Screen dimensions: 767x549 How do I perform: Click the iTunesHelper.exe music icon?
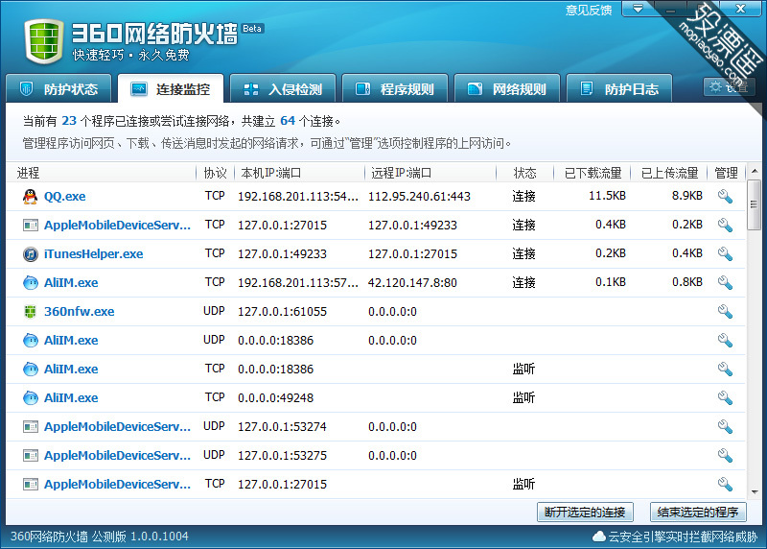click(x=30, y=254)
